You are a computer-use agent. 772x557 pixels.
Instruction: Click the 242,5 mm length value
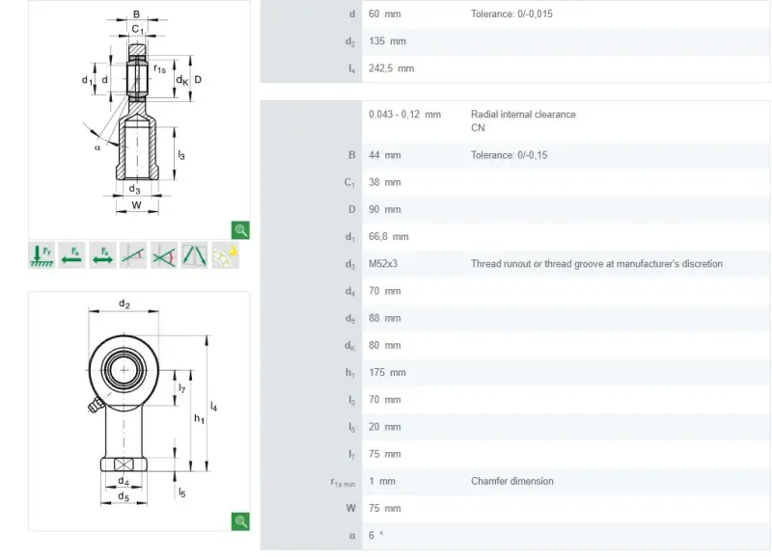(392, 68)
